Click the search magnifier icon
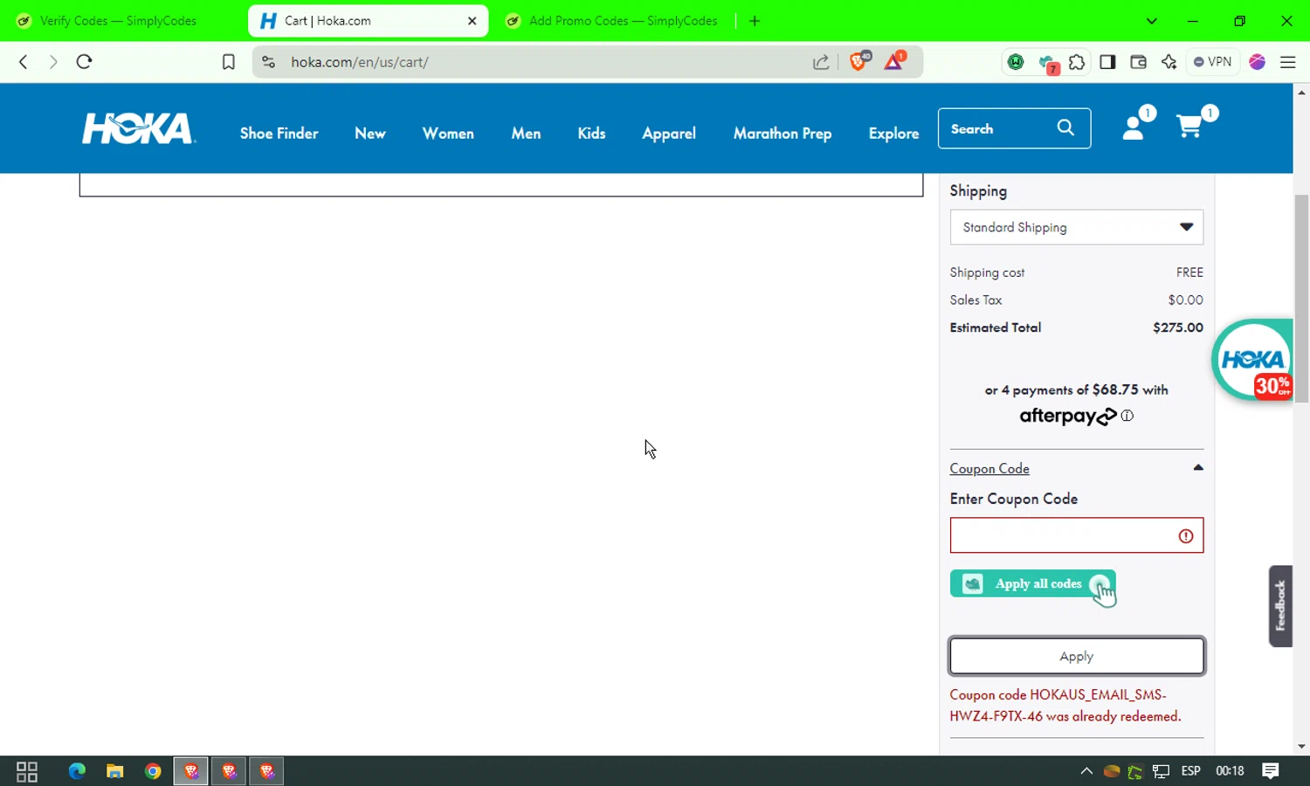Screen dimensions: 1310x786 (x=1065, y=128)
